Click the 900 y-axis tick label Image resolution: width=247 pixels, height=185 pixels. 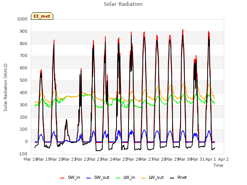pos(24,32)
